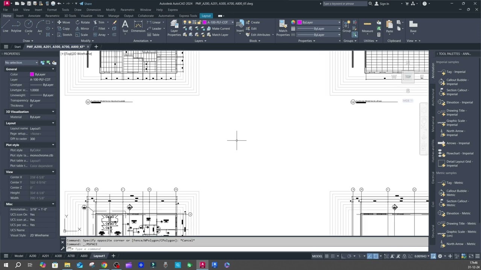Toggle Ortho mode in status bar
Viewport: 481px width, 270px height.
pyautogui.click(x=343, y=256)
